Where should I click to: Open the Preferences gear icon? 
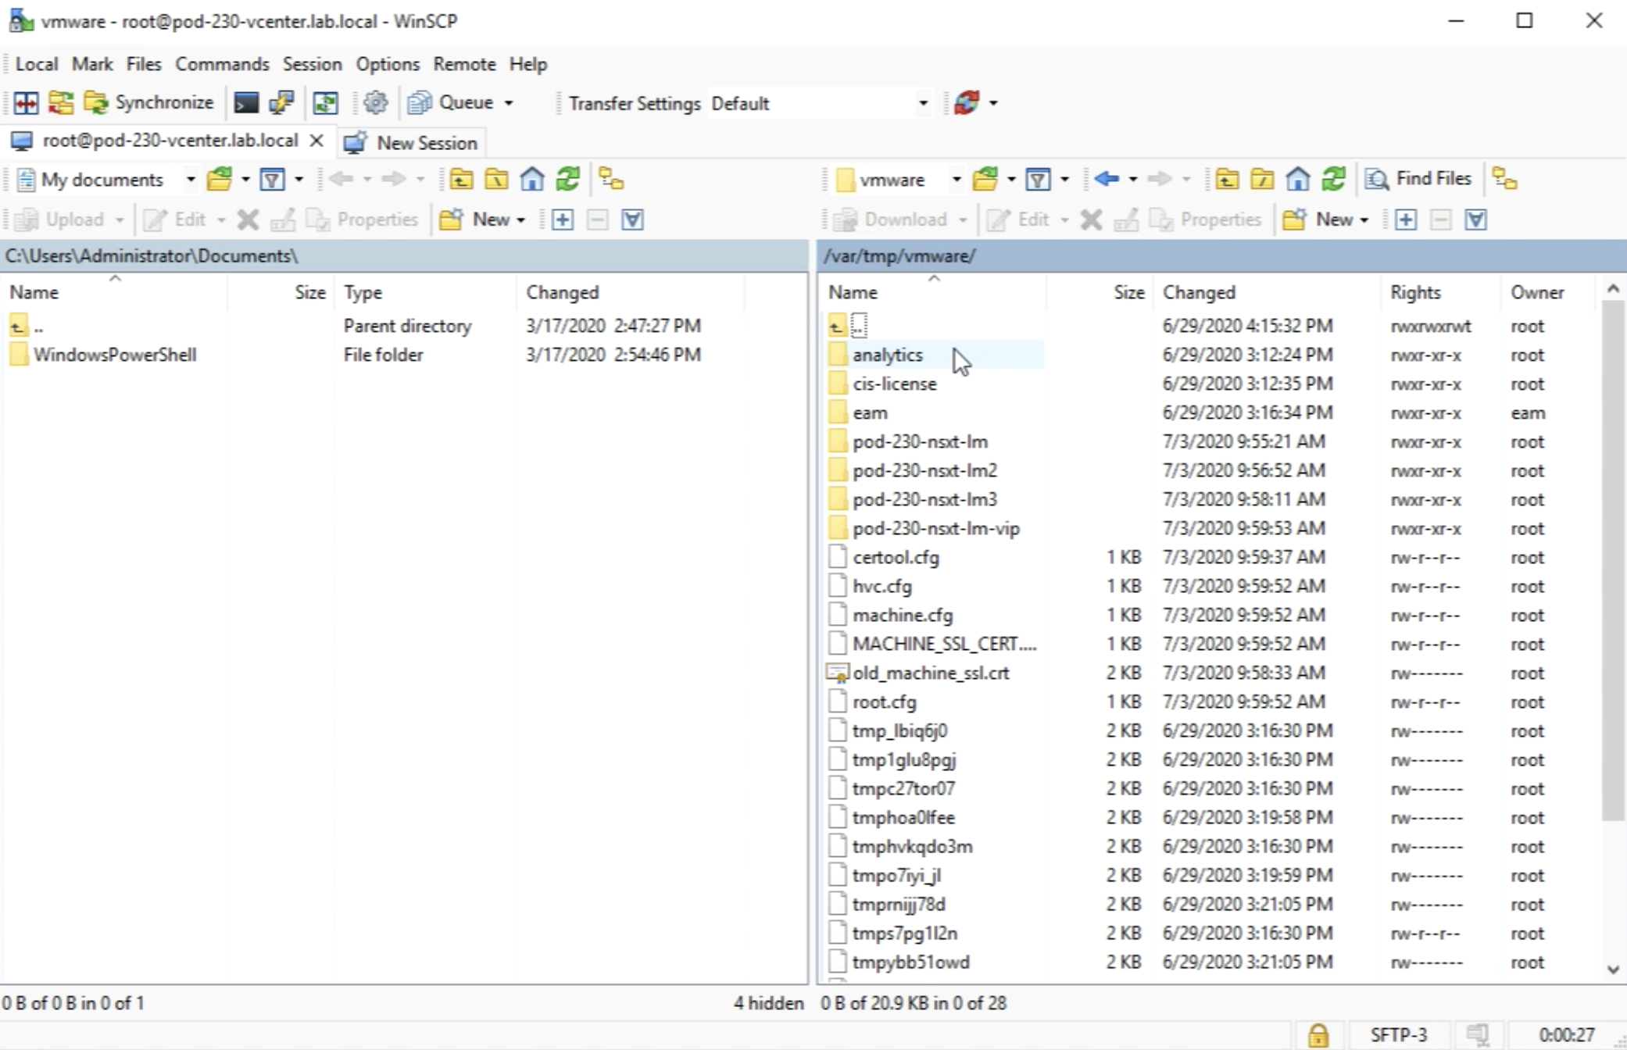pos(376,102)
